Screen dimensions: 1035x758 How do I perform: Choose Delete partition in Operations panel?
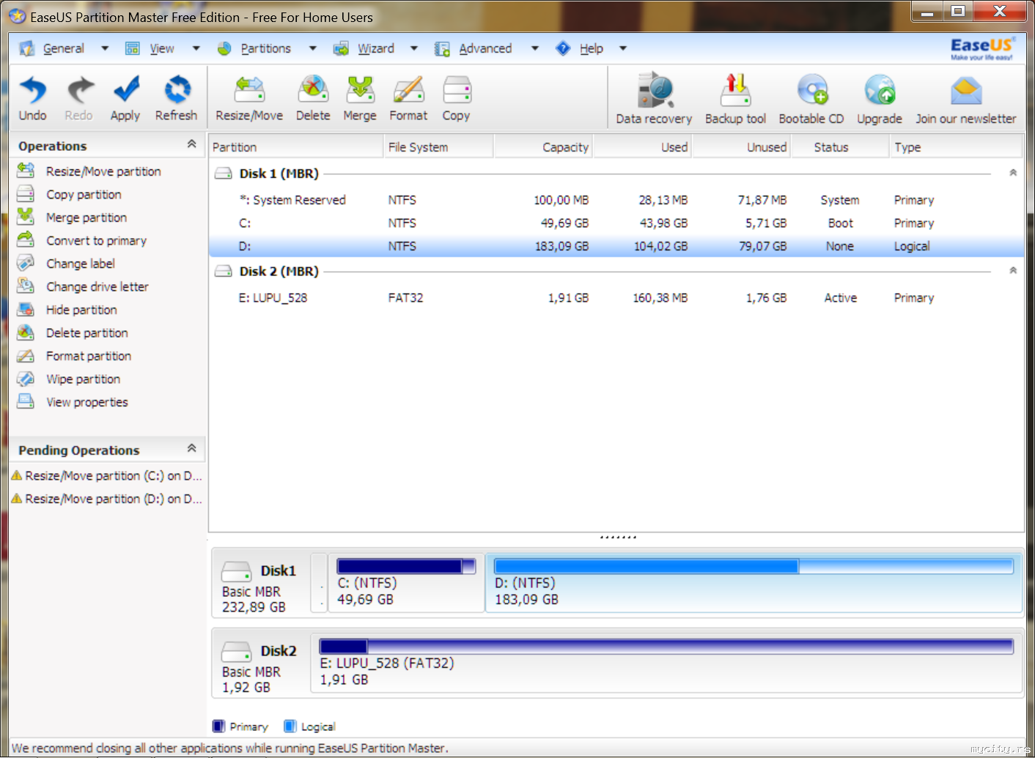coord(73,333)
